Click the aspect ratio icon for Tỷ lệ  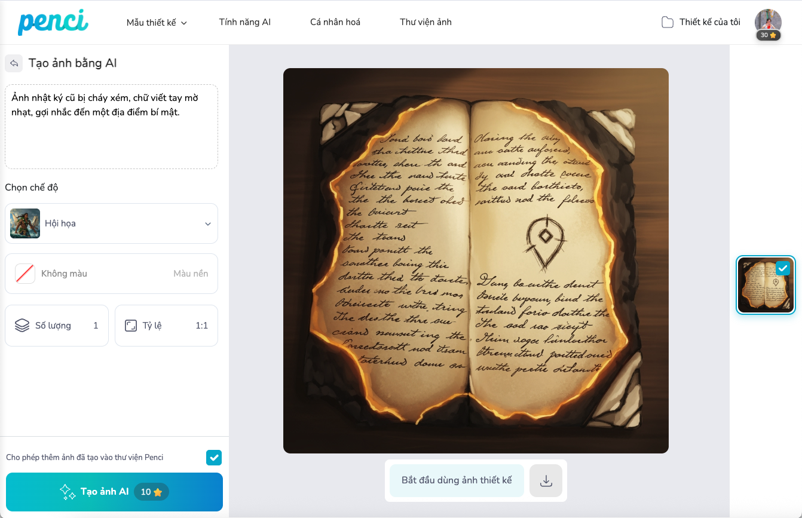(131, 326)
